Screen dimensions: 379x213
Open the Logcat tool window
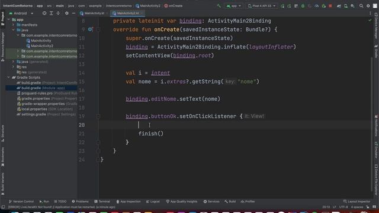tap(153, 201)
